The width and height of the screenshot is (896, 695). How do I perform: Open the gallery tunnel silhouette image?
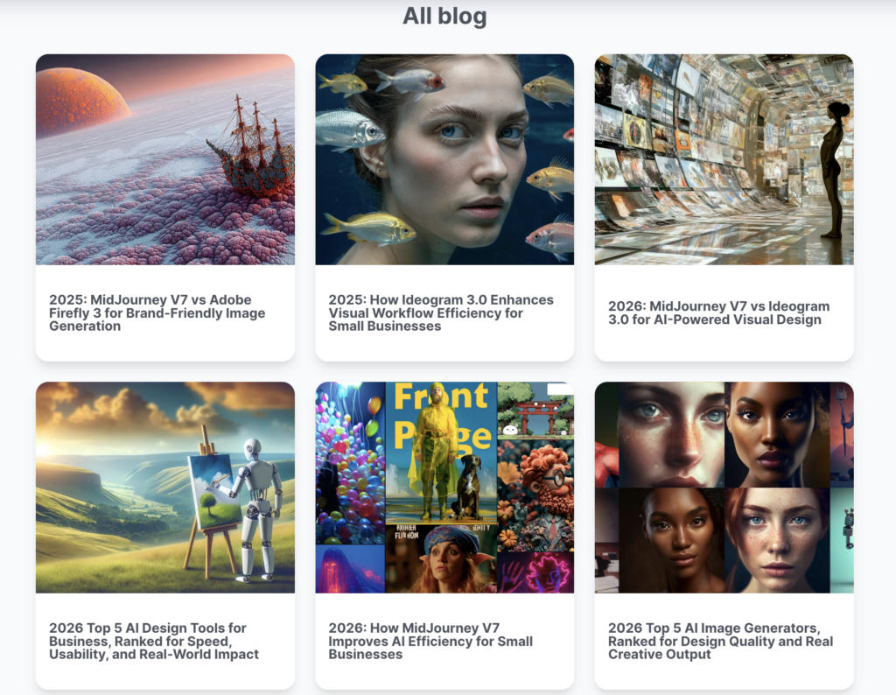[x=724, y=159]
